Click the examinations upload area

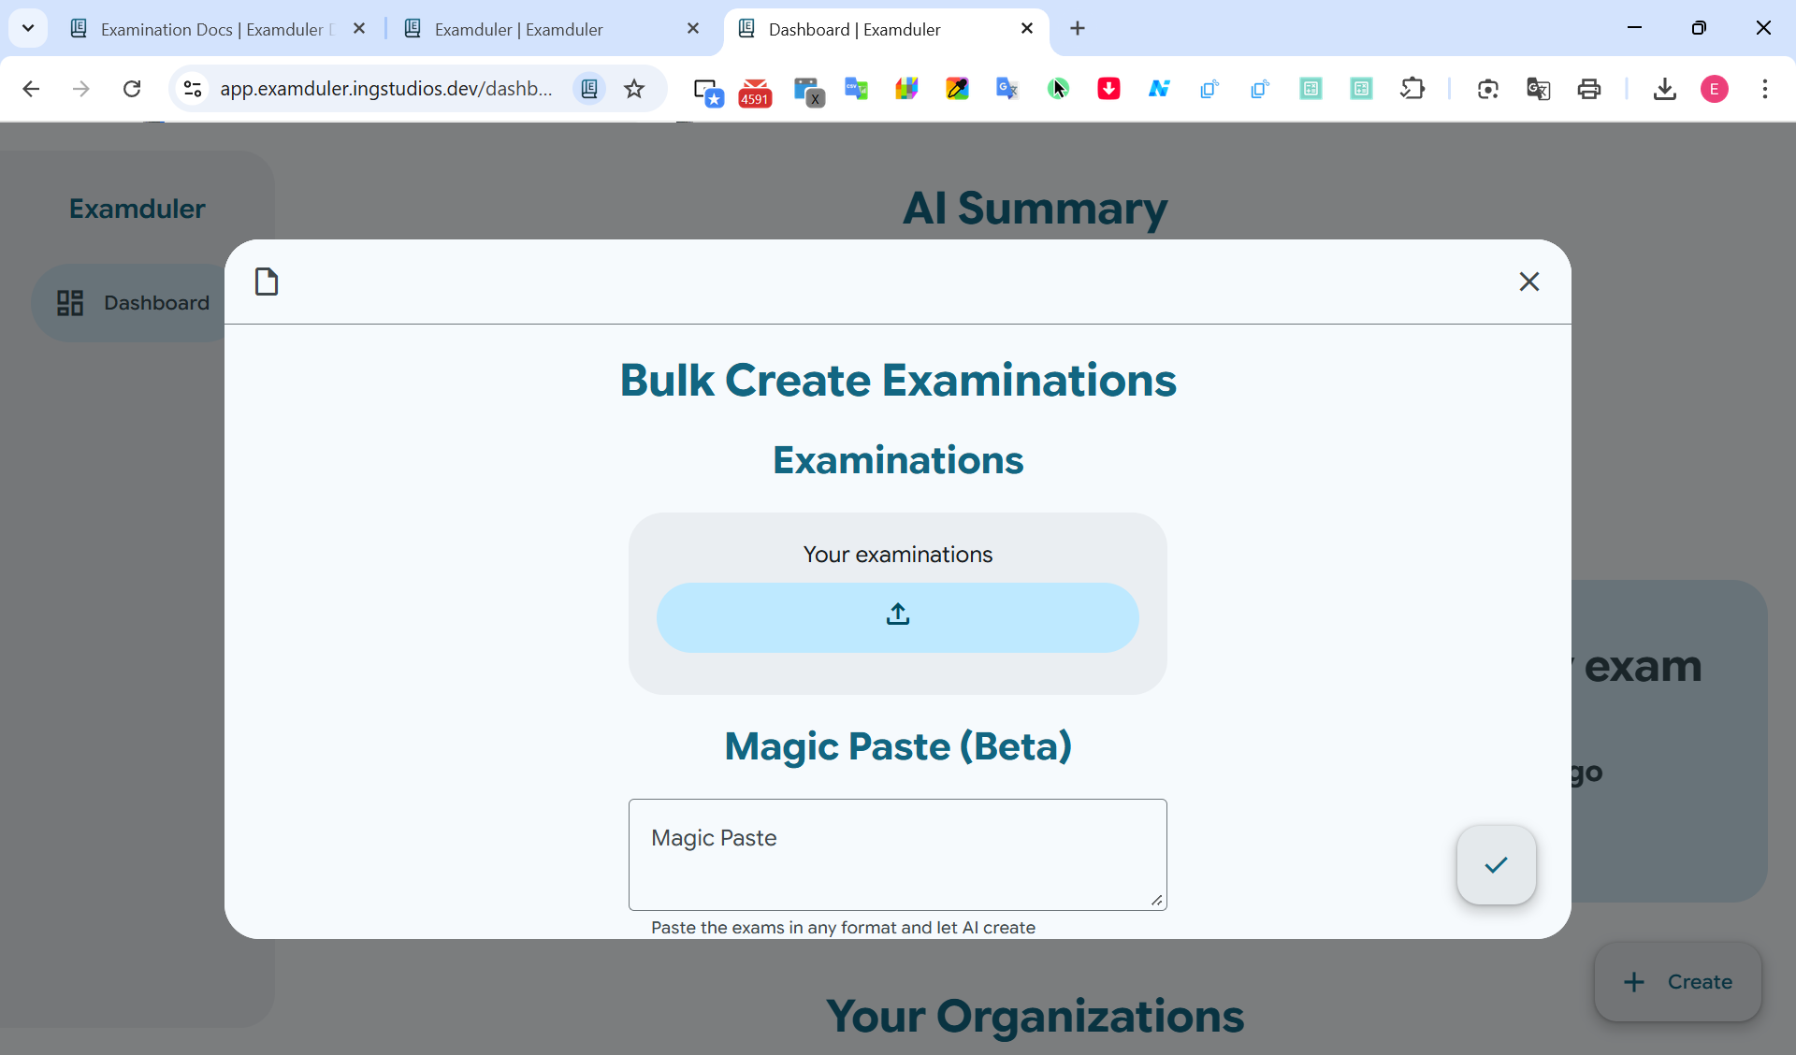tap(897, 617)
